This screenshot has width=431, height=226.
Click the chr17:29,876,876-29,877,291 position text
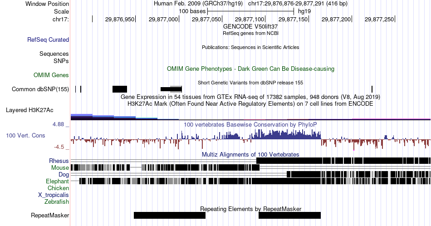click(298, 4)
